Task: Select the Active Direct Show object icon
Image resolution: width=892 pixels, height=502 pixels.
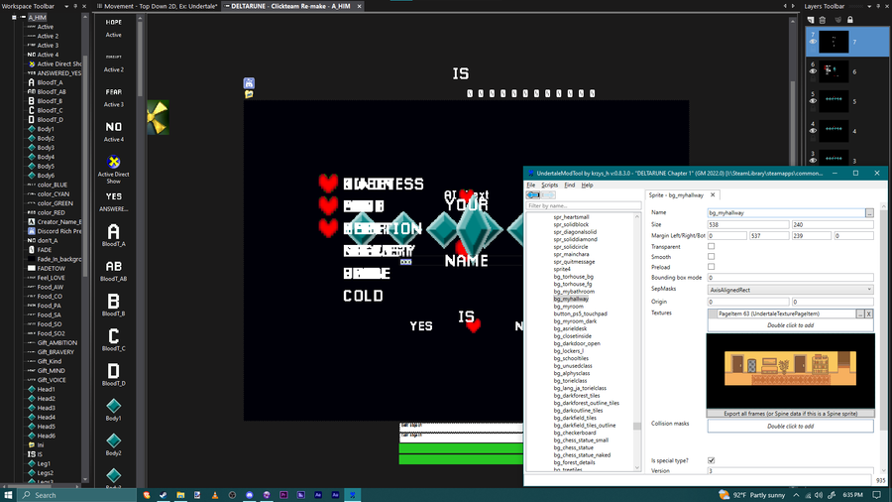Action: click(113, 163)
